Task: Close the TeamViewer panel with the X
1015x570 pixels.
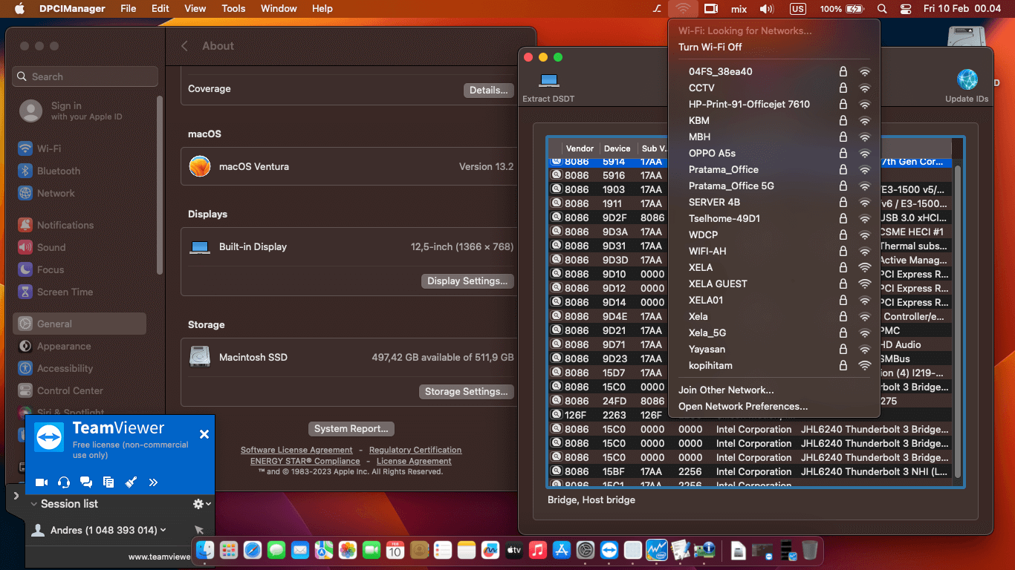Action: coord(204,434)
